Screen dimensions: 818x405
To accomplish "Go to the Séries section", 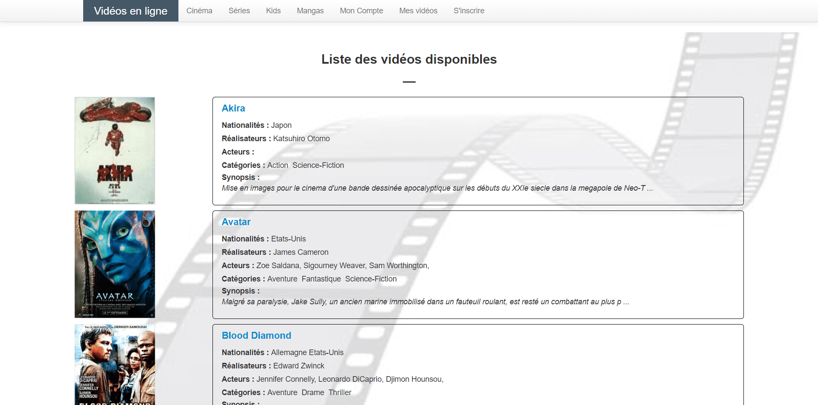I will [x=239, y=11].
